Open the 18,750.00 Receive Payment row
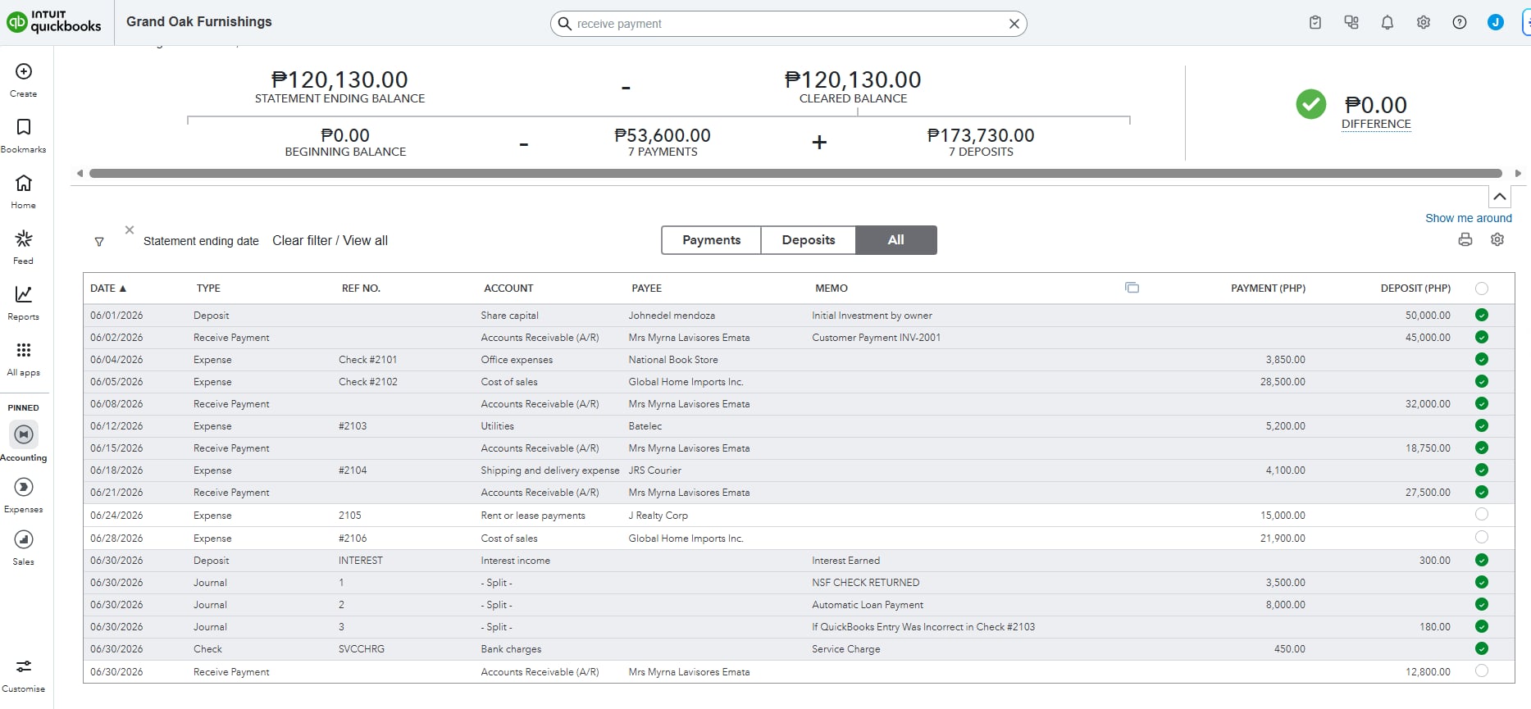 [798, 448]
